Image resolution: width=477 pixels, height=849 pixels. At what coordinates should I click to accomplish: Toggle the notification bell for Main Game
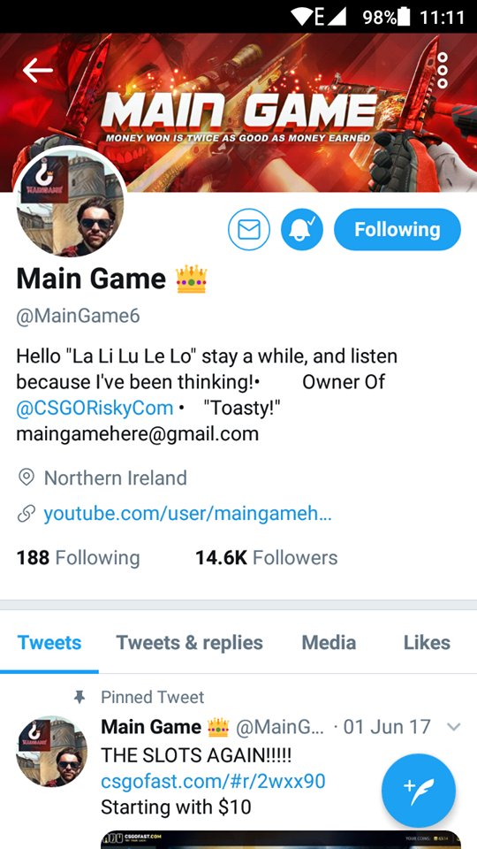click(x=302, y=230)
